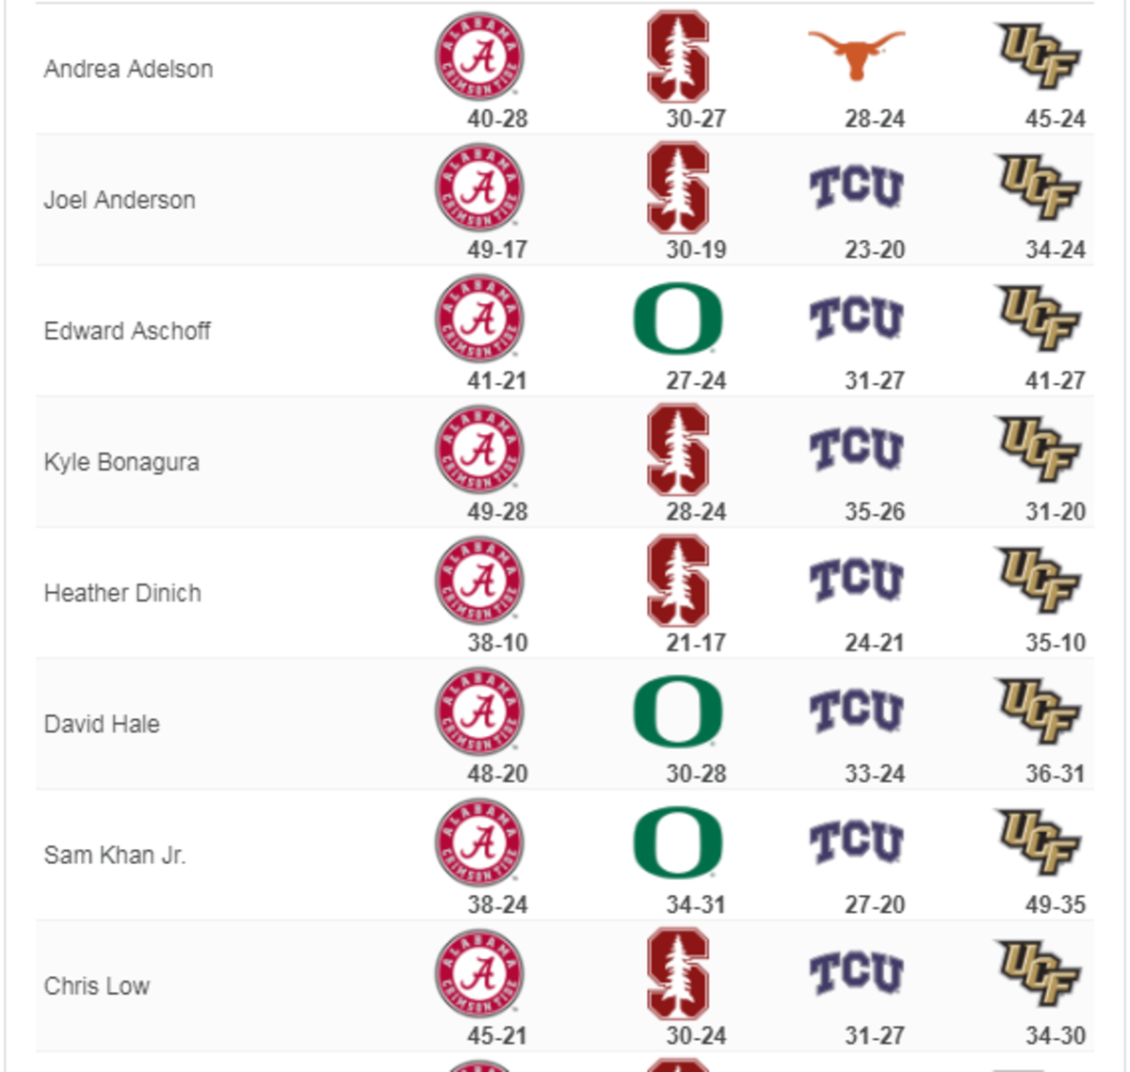The width and height of the screenshot is (1130, 1072).
Task: Click Heather Dinich's Stanford logo
Action: [x=678, y=581]
